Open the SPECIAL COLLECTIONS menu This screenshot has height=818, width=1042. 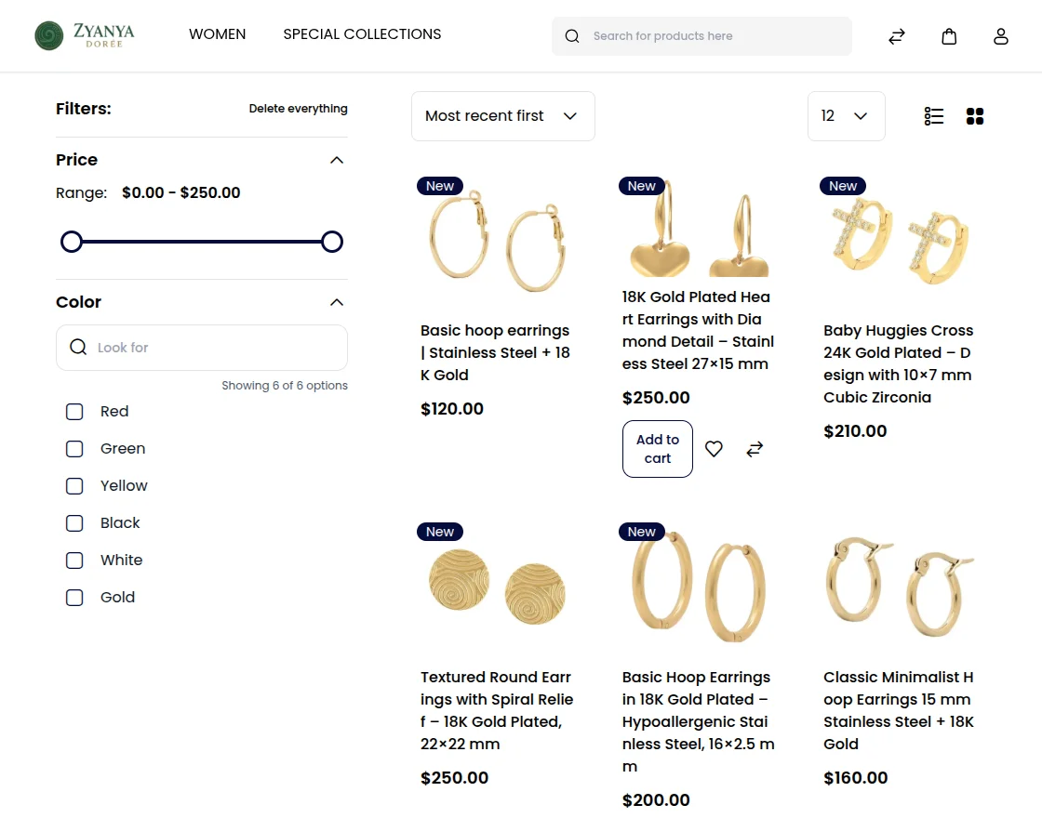pyautogui.click(x=362, y=34)
